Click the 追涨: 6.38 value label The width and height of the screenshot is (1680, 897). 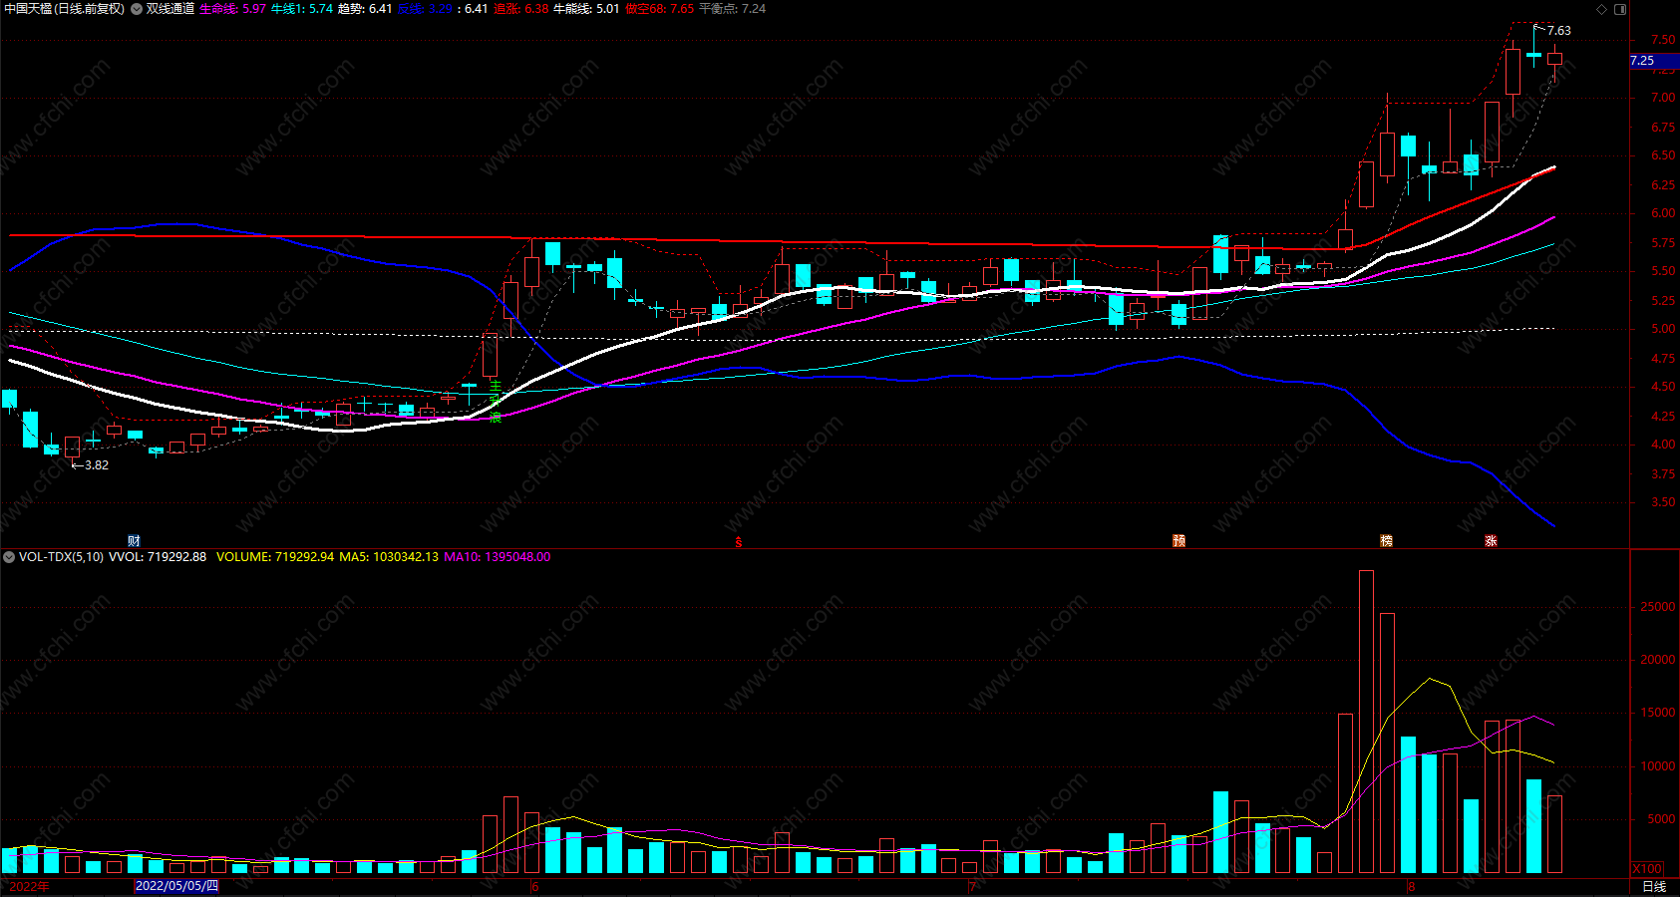click(x=521, y=9)
